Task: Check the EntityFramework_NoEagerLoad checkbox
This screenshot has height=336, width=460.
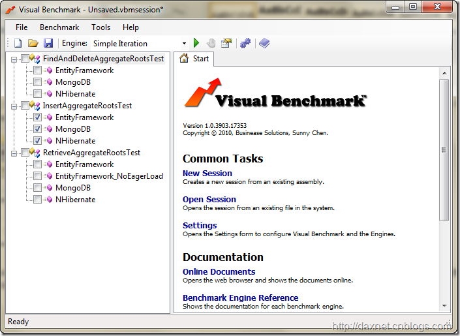Action: [x=37, y=176]
